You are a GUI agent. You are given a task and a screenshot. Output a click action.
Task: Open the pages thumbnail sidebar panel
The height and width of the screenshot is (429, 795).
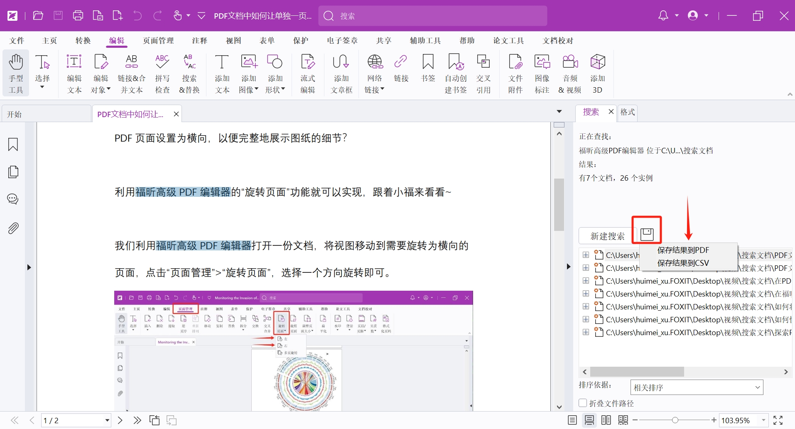tap(13, 172)
